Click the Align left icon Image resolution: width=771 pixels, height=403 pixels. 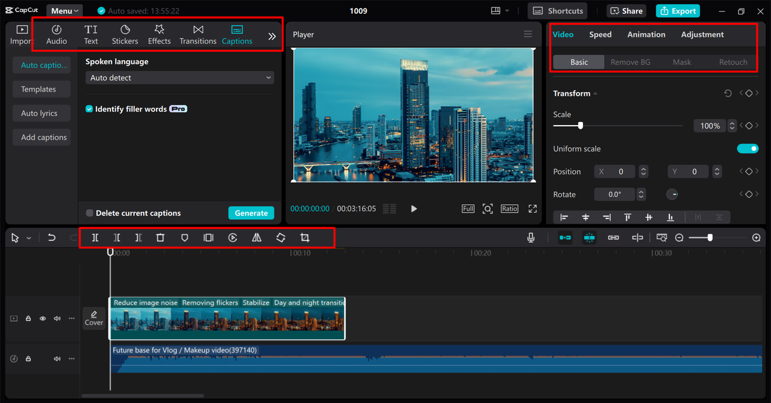coord(564,217)
